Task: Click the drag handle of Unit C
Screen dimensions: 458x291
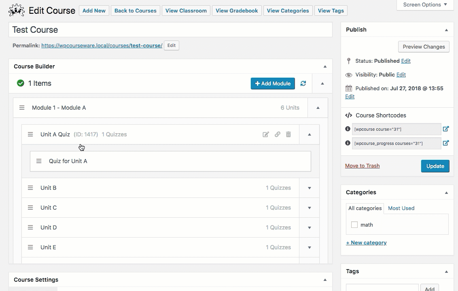Action: (30, 208)
